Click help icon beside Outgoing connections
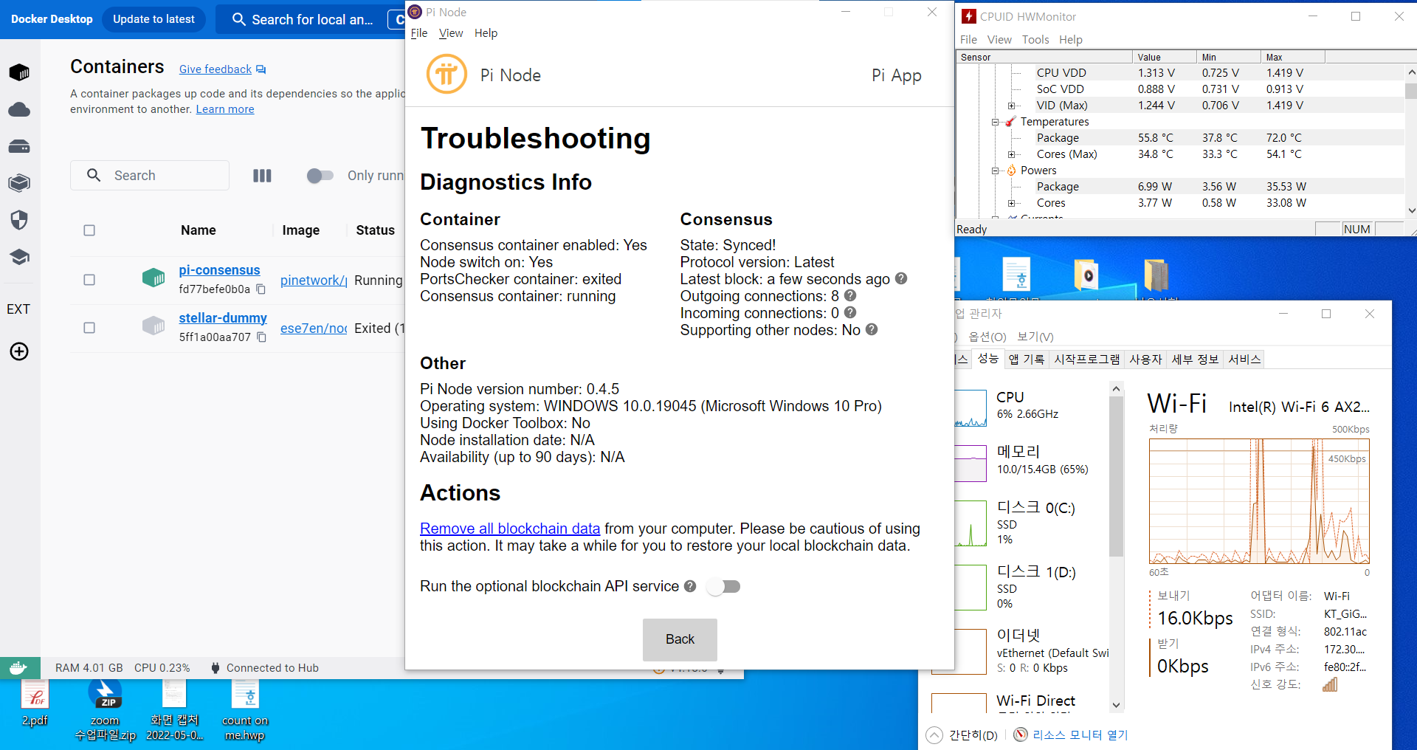 (850, 295)
